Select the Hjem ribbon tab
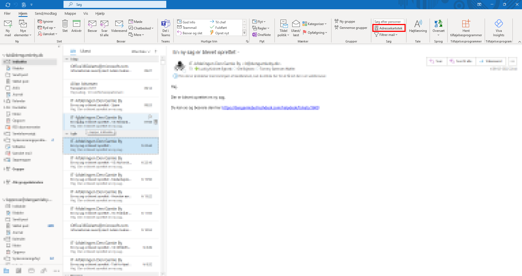 click(23, 13)
